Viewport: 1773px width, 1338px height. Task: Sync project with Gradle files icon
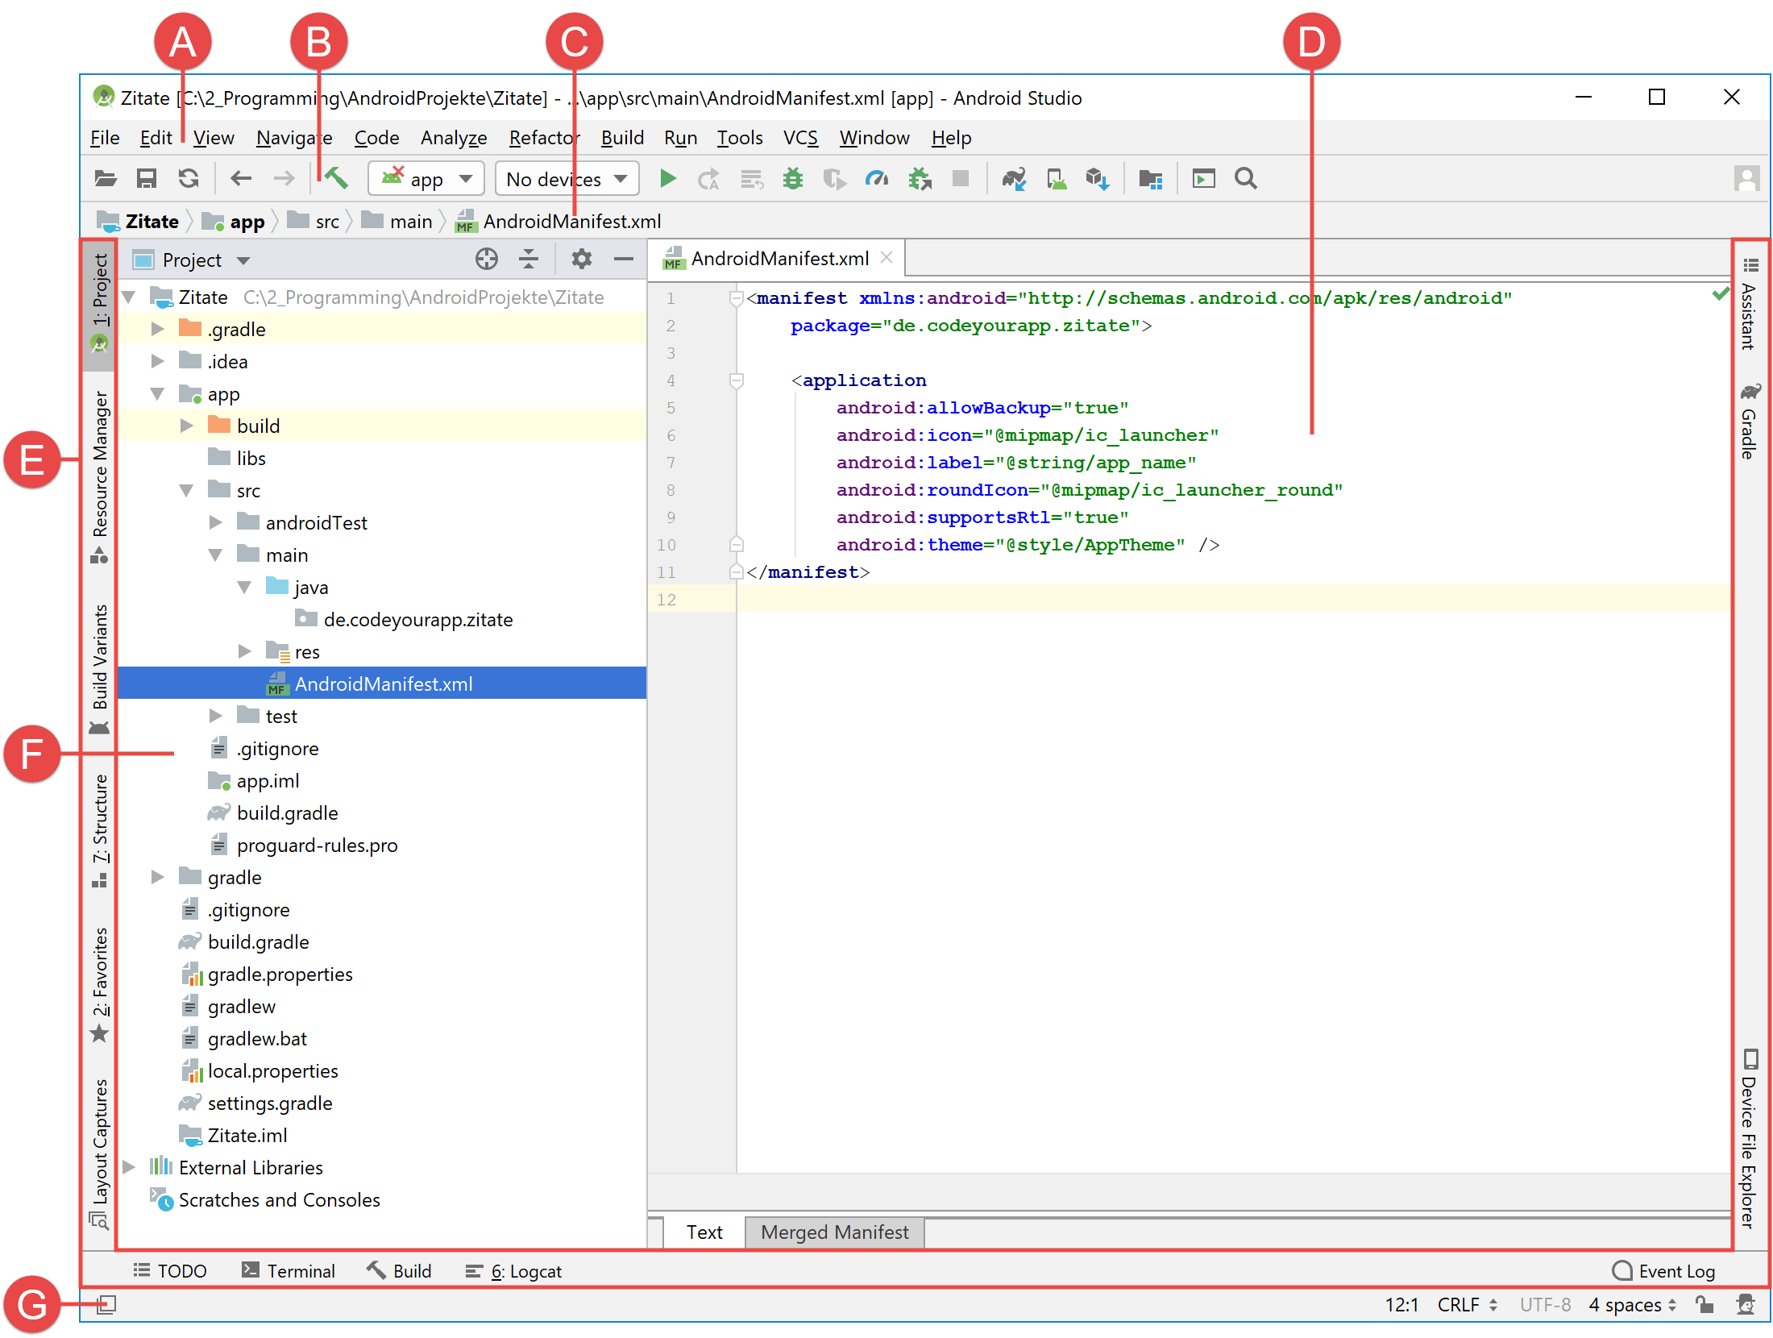click(x=1014, y=179)
